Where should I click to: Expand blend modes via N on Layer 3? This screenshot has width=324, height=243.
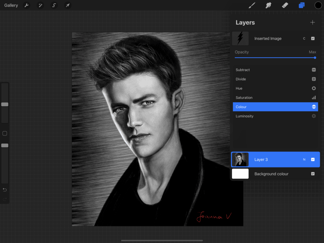[304, 159]
